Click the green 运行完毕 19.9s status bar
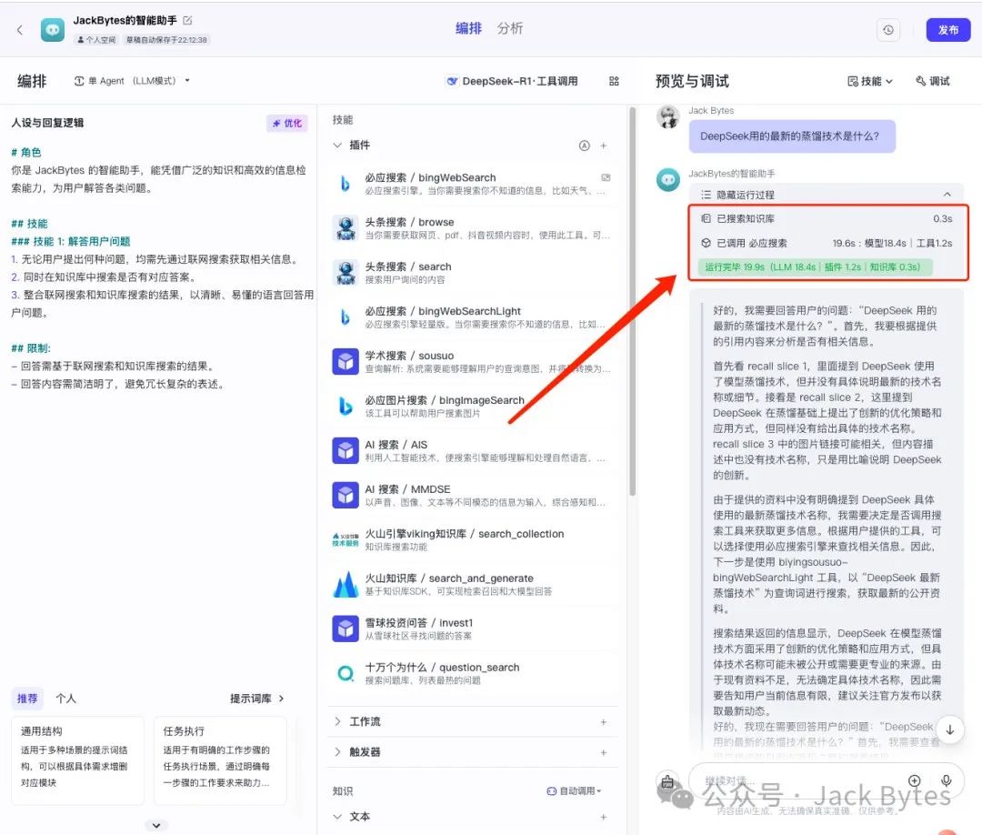This screenshot has width=982, height=835. 815,267
